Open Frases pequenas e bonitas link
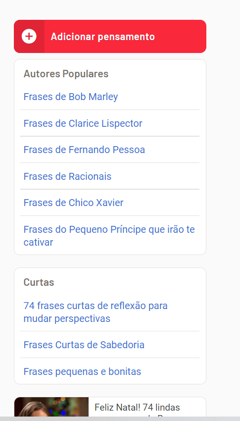The height and width of the screenshot is (421, 240). click(x=82, y=371)
